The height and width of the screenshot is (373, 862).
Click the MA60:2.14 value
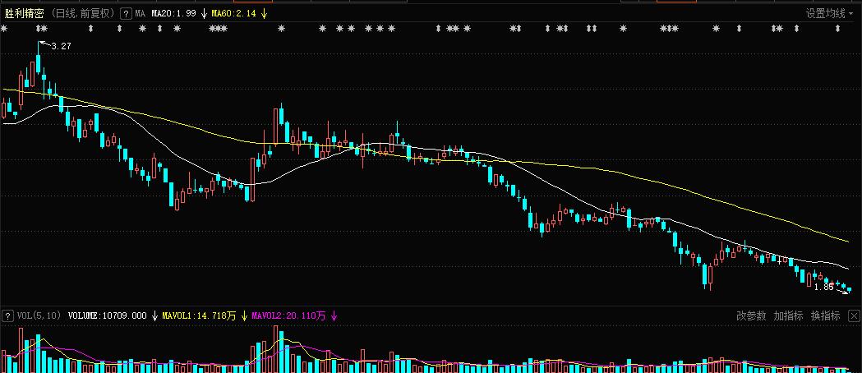(x=233, y=13)
